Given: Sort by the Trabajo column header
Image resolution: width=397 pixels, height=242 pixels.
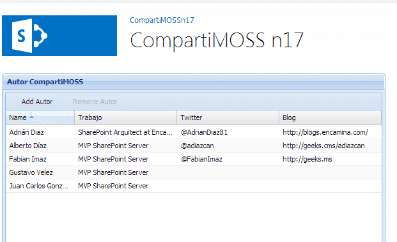Looking at the screenshot, I should click(126, 117).
